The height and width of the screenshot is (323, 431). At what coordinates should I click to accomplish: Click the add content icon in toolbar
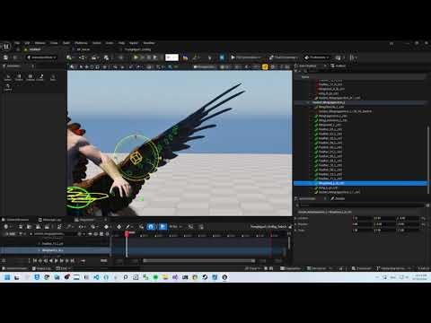(70, 57)
